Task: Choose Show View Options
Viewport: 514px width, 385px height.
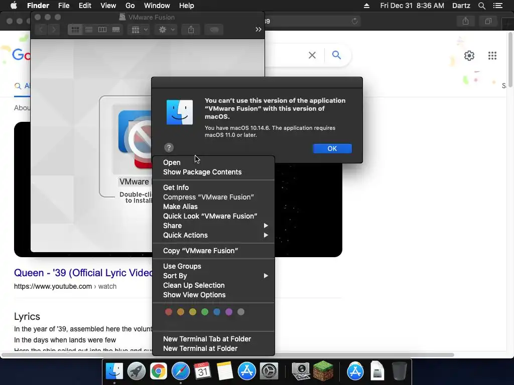Action: click(213, 295)
